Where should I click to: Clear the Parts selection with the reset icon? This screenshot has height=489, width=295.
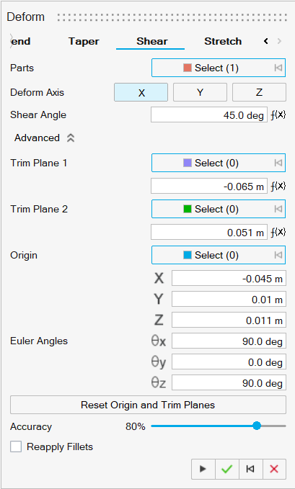(278, 68)
